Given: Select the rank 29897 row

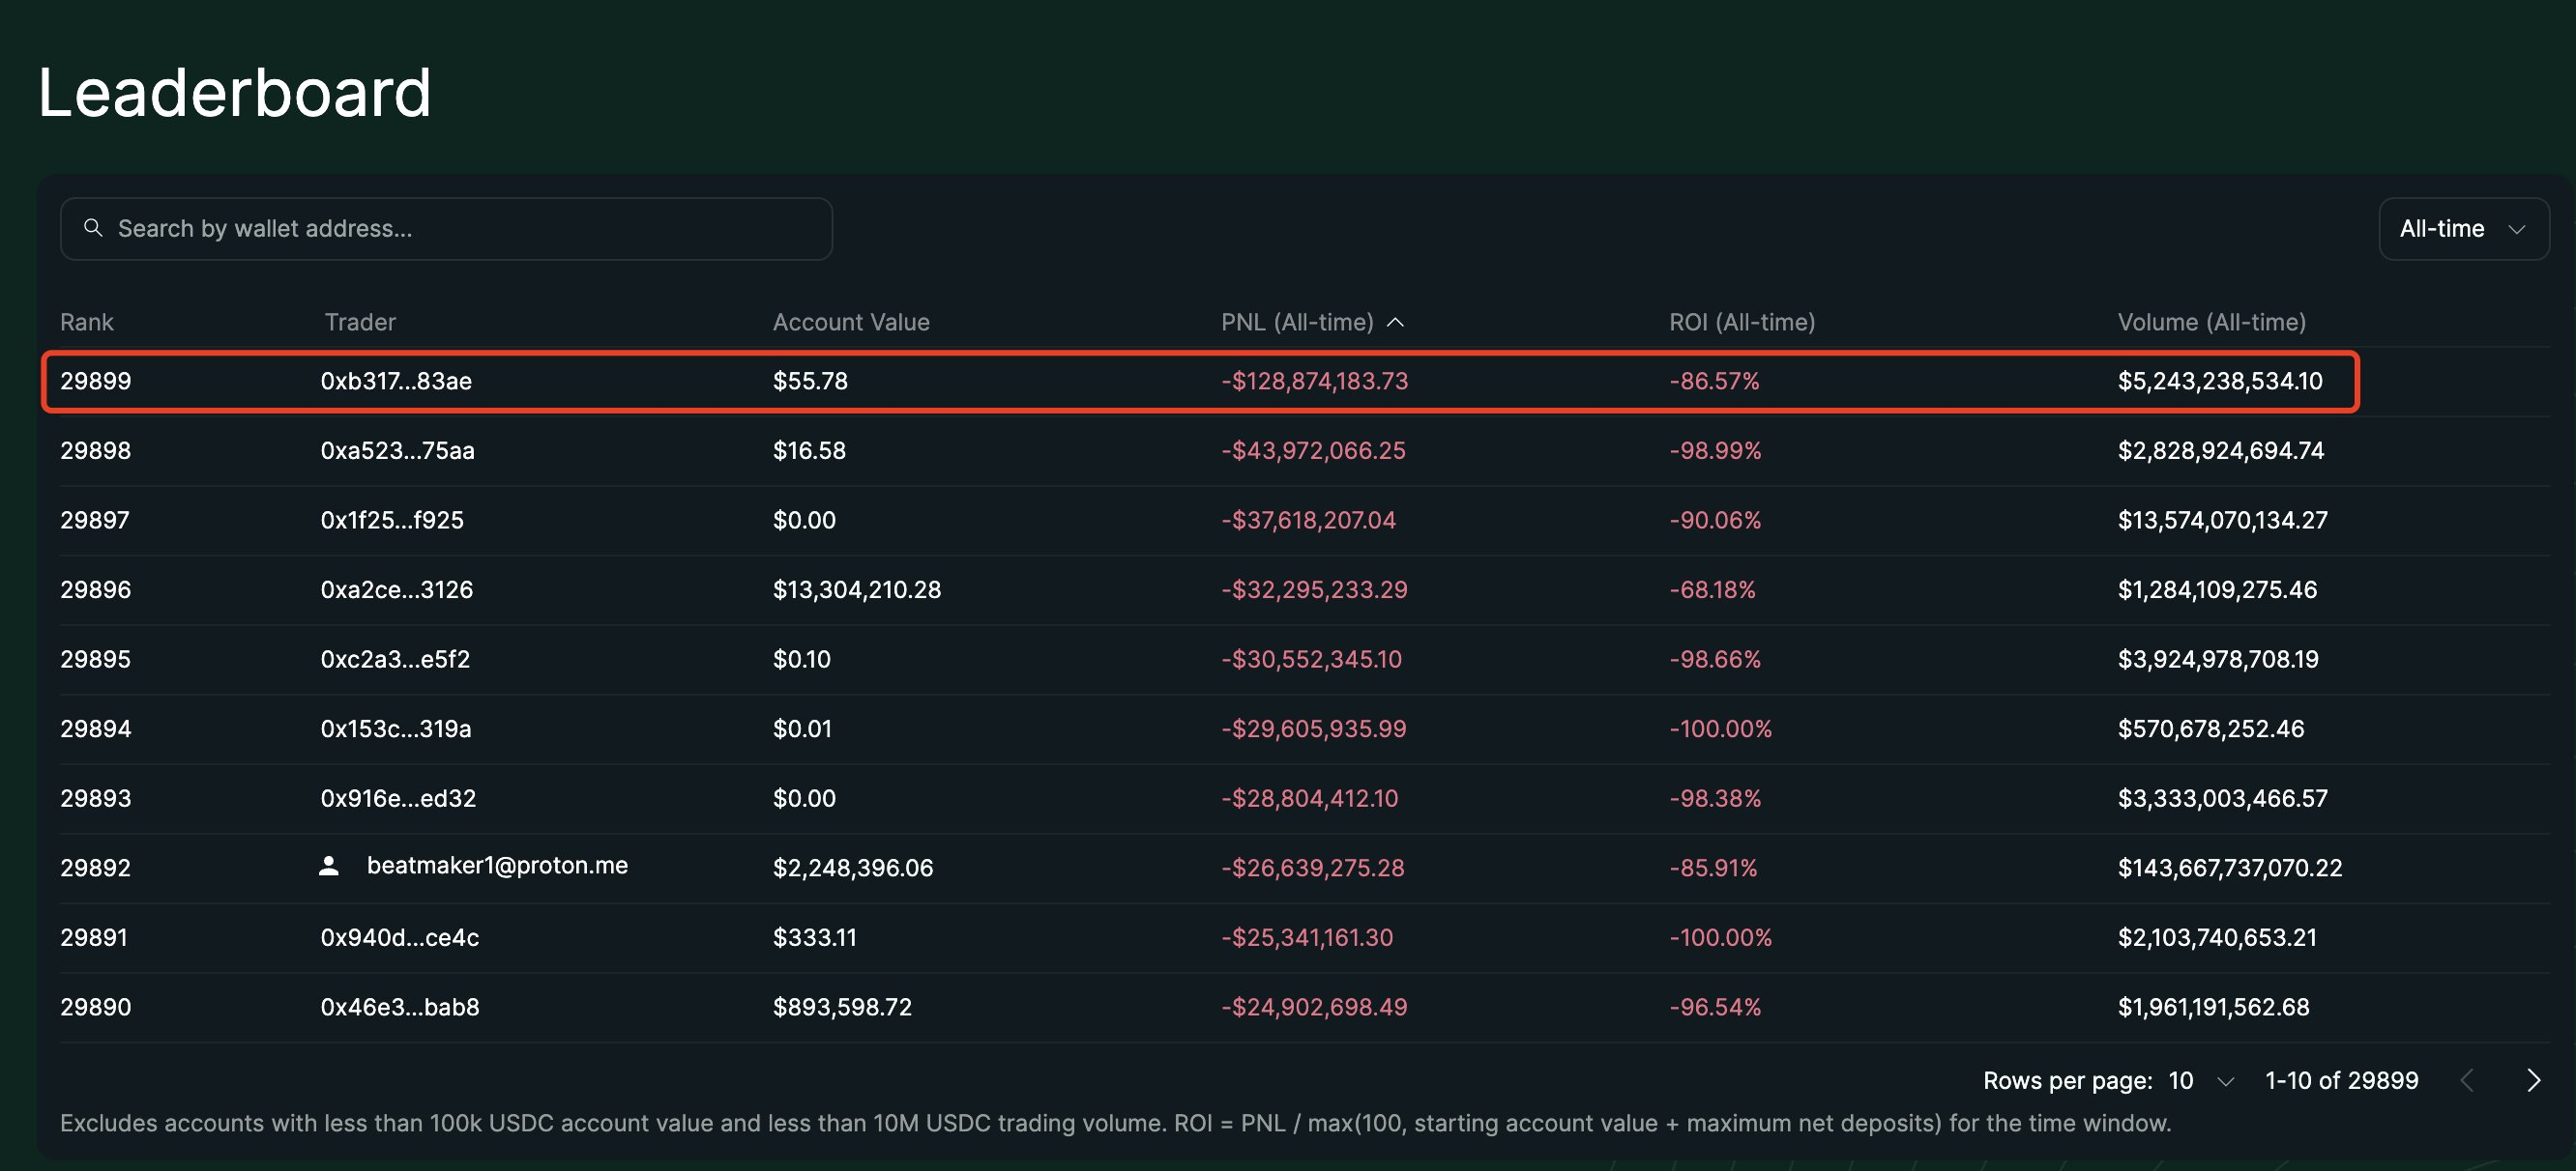Looking at the screenshot, I should 94,520.
